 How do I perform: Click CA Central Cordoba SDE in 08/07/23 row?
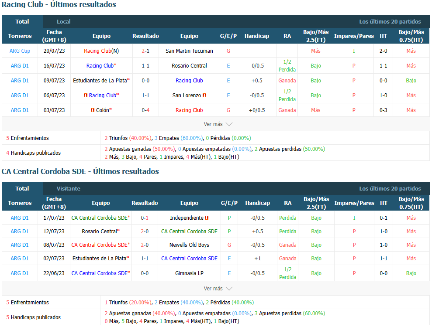tap(100, 245)
